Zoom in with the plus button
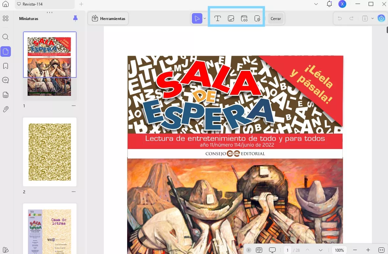The image size is (388, 254). [x=368, y=250]
